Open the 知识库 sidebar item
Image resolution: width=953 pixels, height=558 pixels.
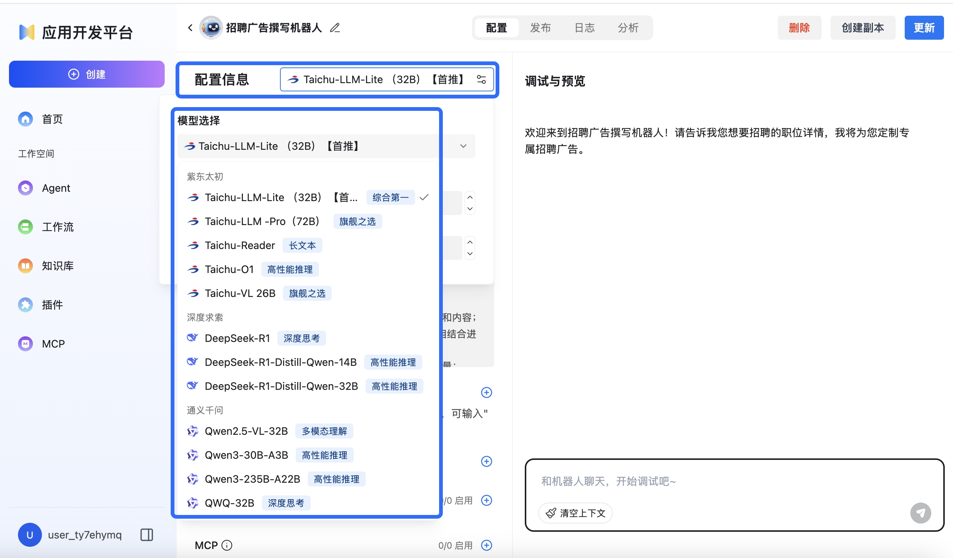[x=58, y=266]
